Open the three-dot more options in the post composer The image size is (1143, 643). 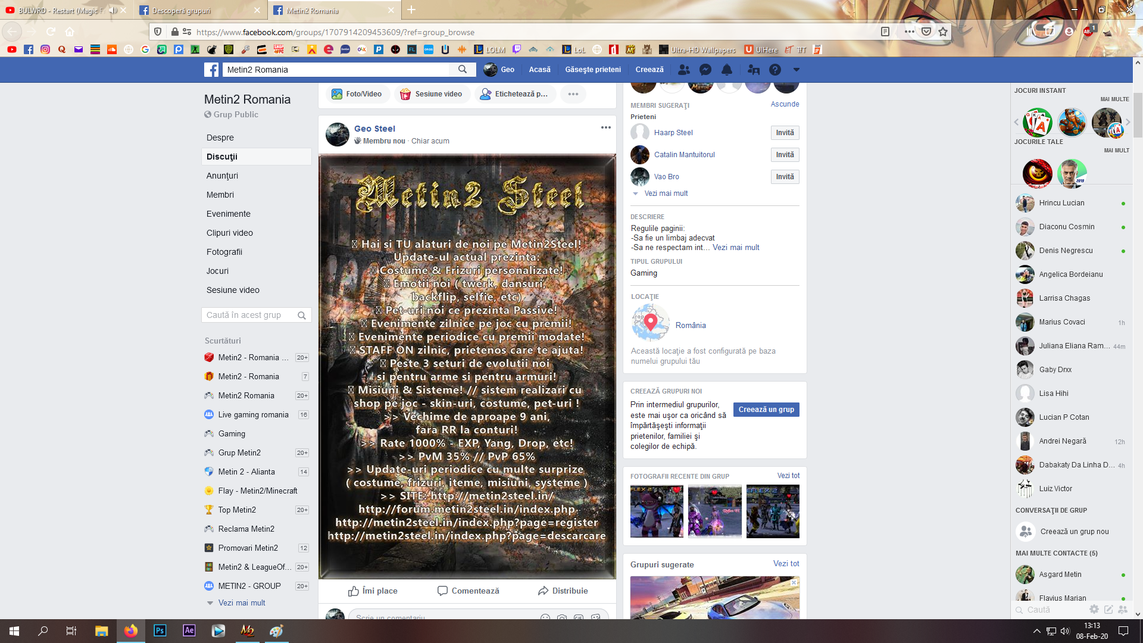click(573, 94)
